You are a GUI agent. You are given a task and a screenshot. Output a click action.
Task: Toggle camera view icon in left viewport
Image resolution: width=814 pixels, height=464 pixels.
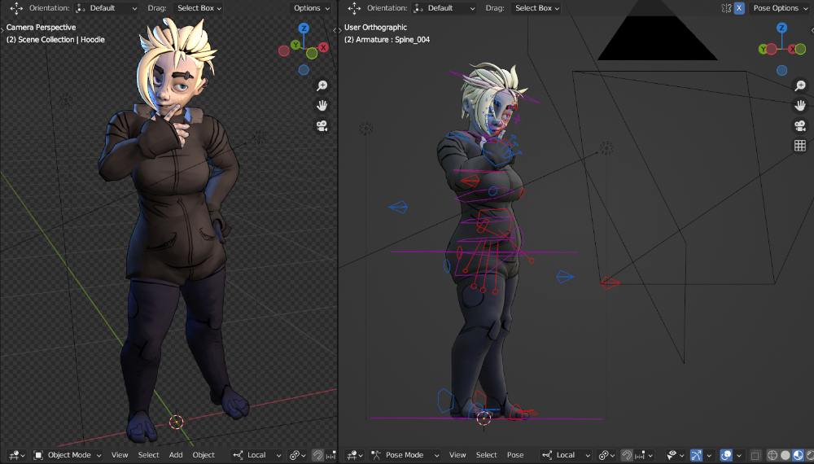pos(322,125)
